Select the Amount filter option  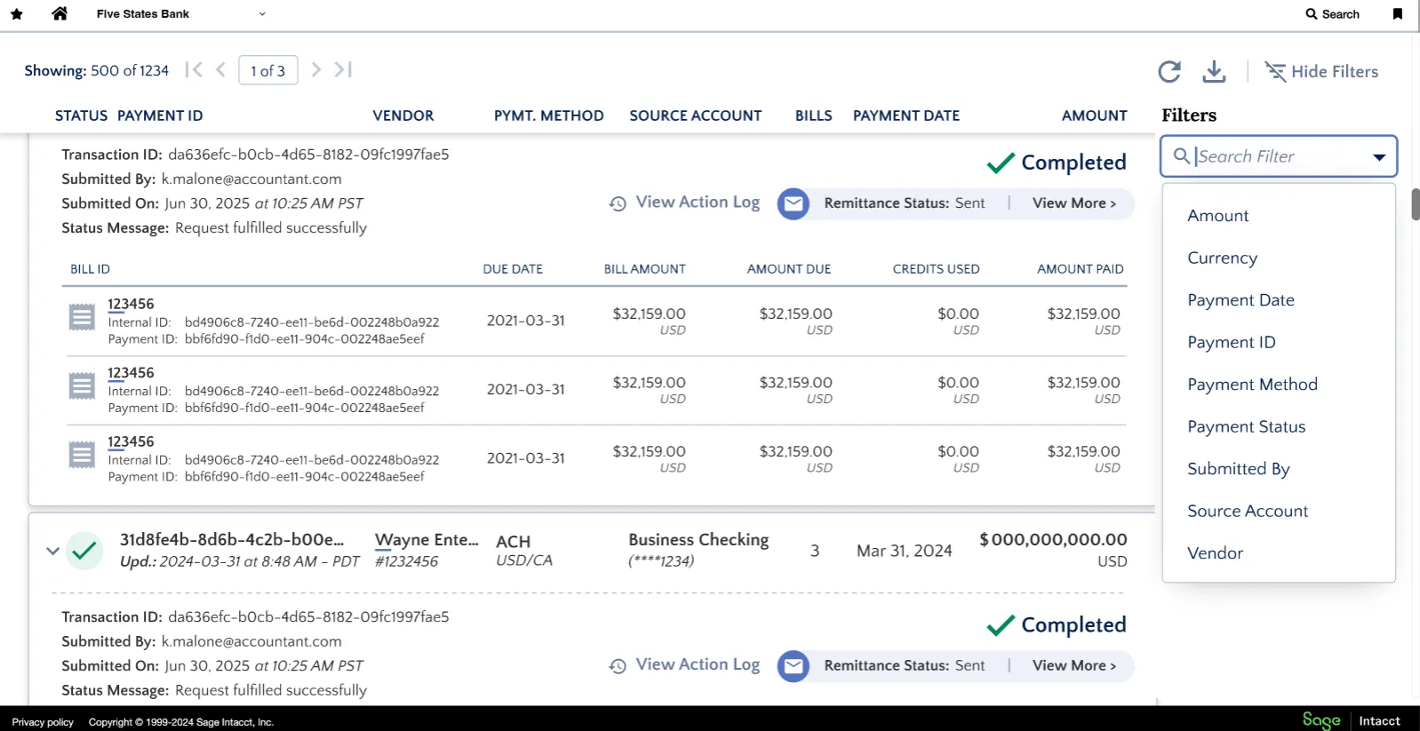(1217, 216)
